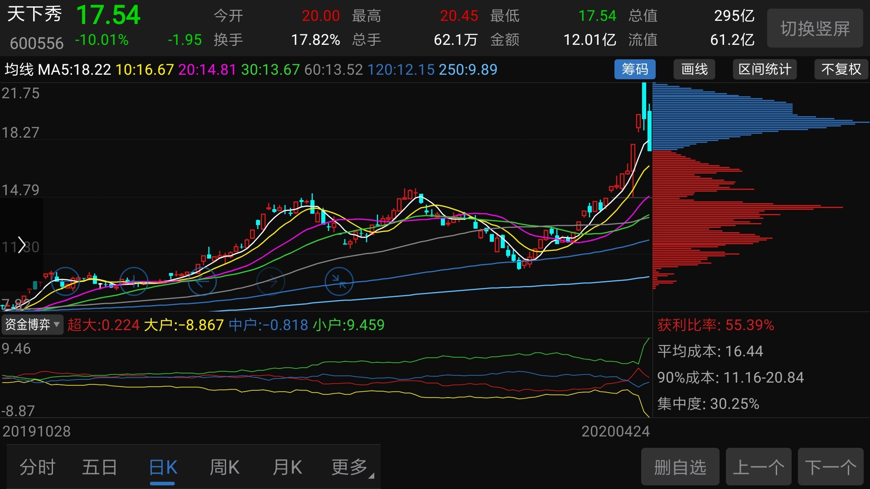
Task: Tap the current price 17.54
Action: 108,15
